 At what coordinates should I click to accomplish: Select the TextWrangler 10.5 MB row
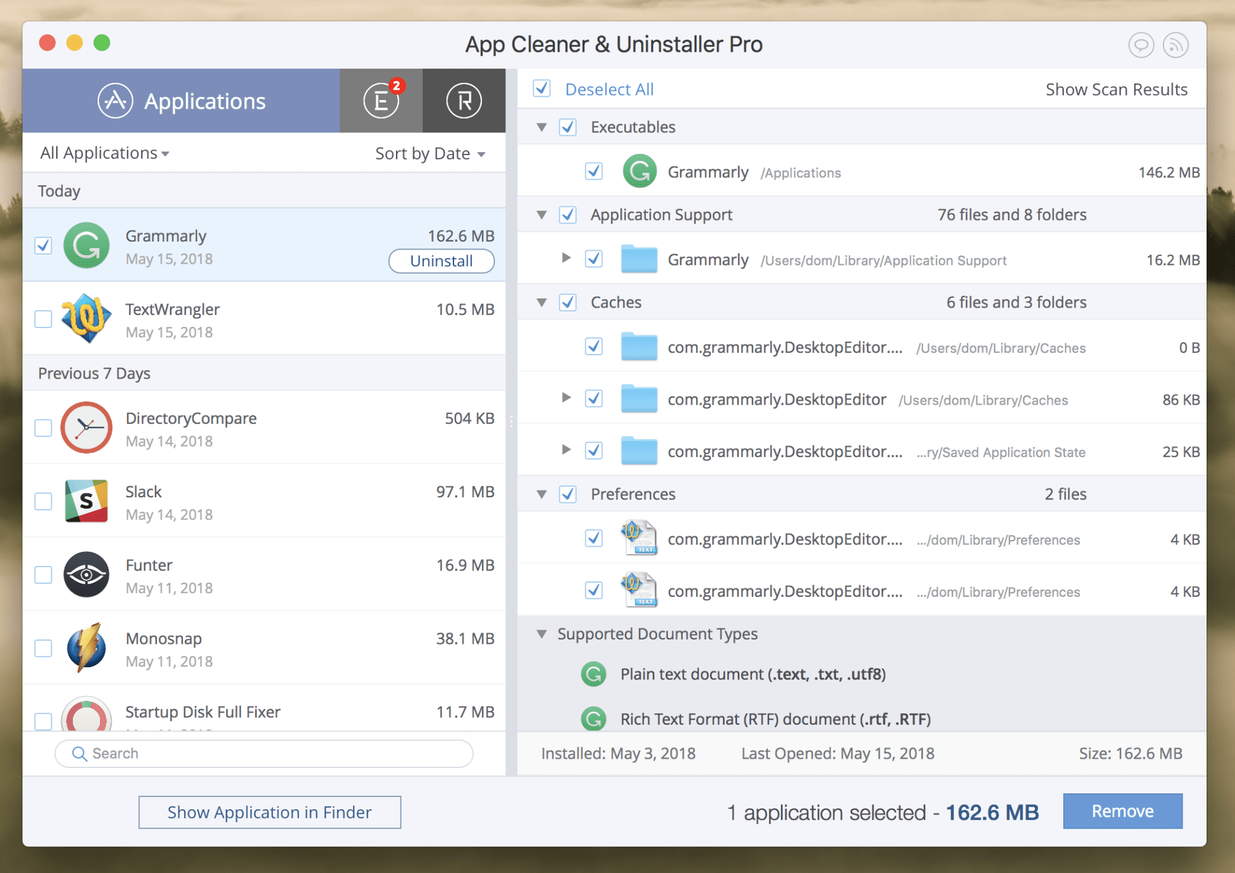point(264,319)
